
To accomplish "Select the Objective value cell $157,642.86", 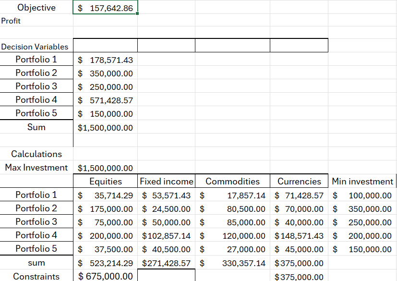I will pos(105,7).
